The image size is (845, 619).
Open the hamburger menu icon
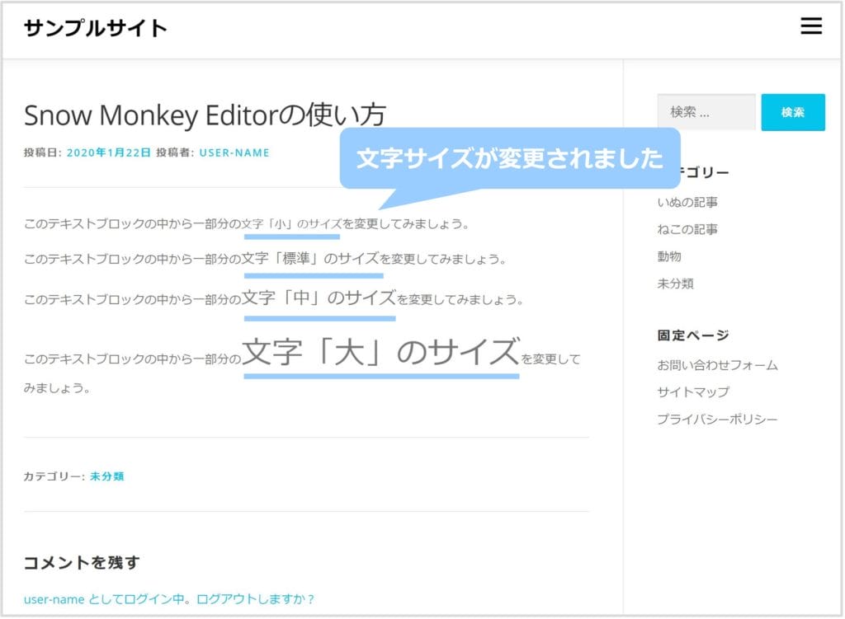point(810,26)
